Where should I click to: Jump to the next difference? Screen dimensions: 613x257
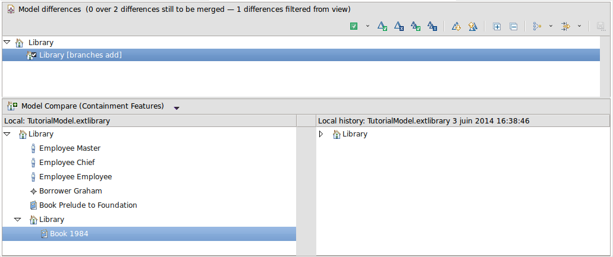click(x=457, y=26)
